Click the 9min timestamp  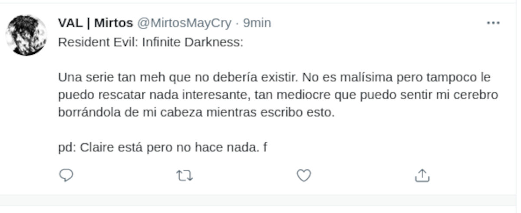click(257, 23)
